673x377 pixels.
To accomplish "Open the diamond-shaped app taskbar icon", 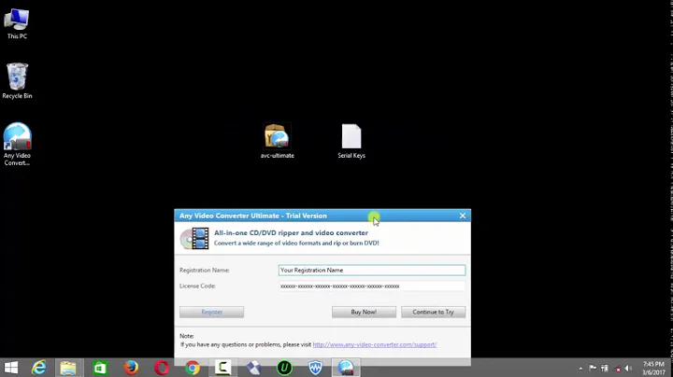I will pyautogui.click(x=253, y=368).
